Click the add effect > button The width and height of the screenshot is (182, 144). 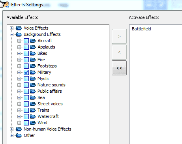tap(119, 36)
